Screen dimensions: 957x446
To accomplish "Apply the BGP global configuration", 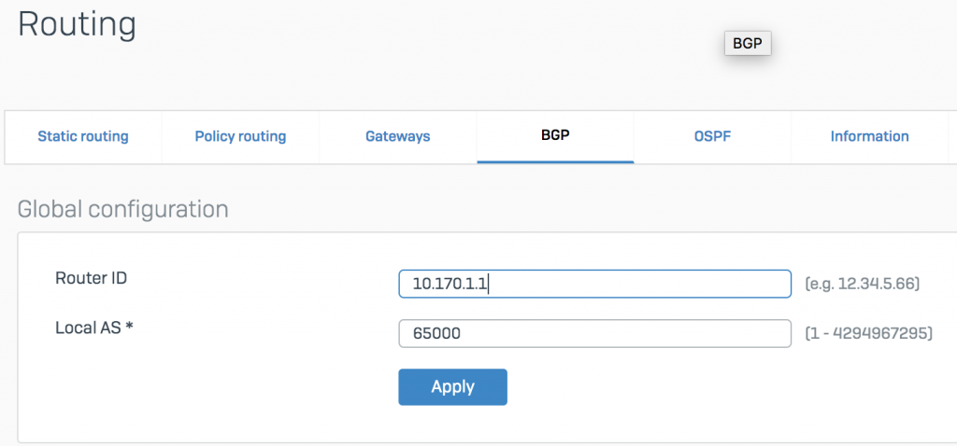I will click(453, 387).
